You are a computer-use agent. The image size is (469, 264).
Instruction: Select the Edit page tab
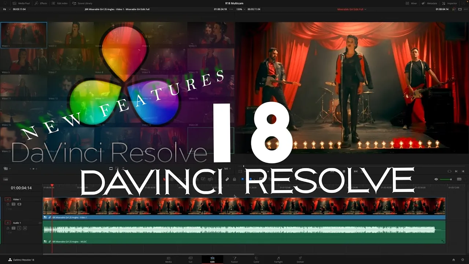[x=213, y=260]
